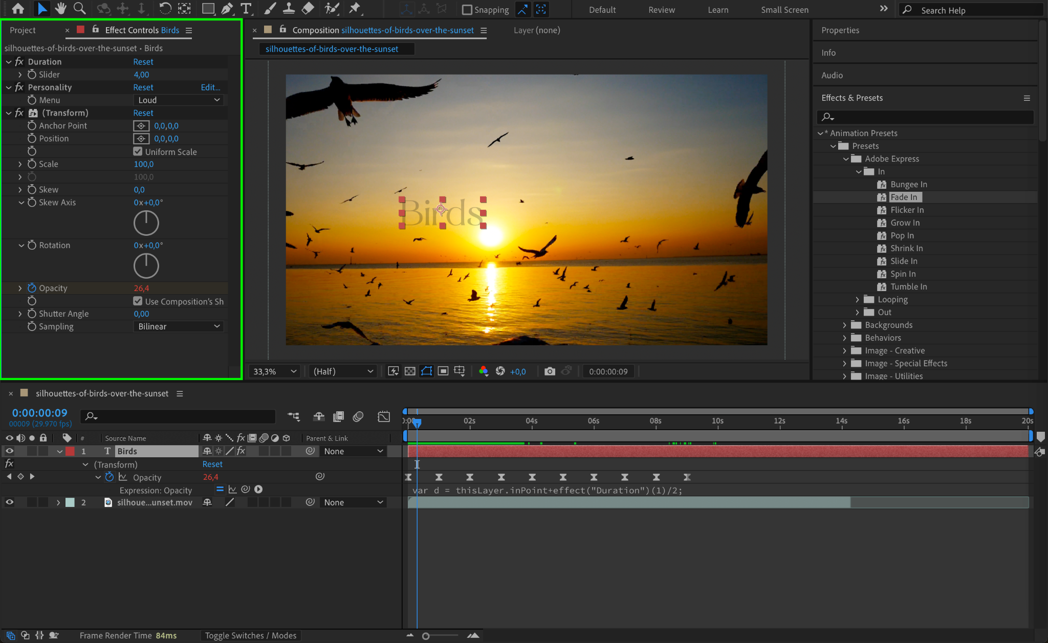Viewport: 1048px width, 643px height.
Task: Click Toggle Switches / Modes button
Action: (251, 635)
